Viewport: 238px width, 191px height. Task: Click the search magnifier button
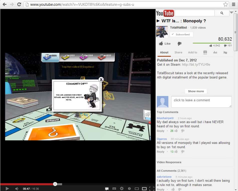[222, 13]
